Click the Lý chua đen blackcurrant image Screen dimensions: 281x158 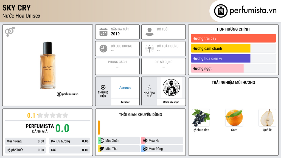[x=201, y=118]
